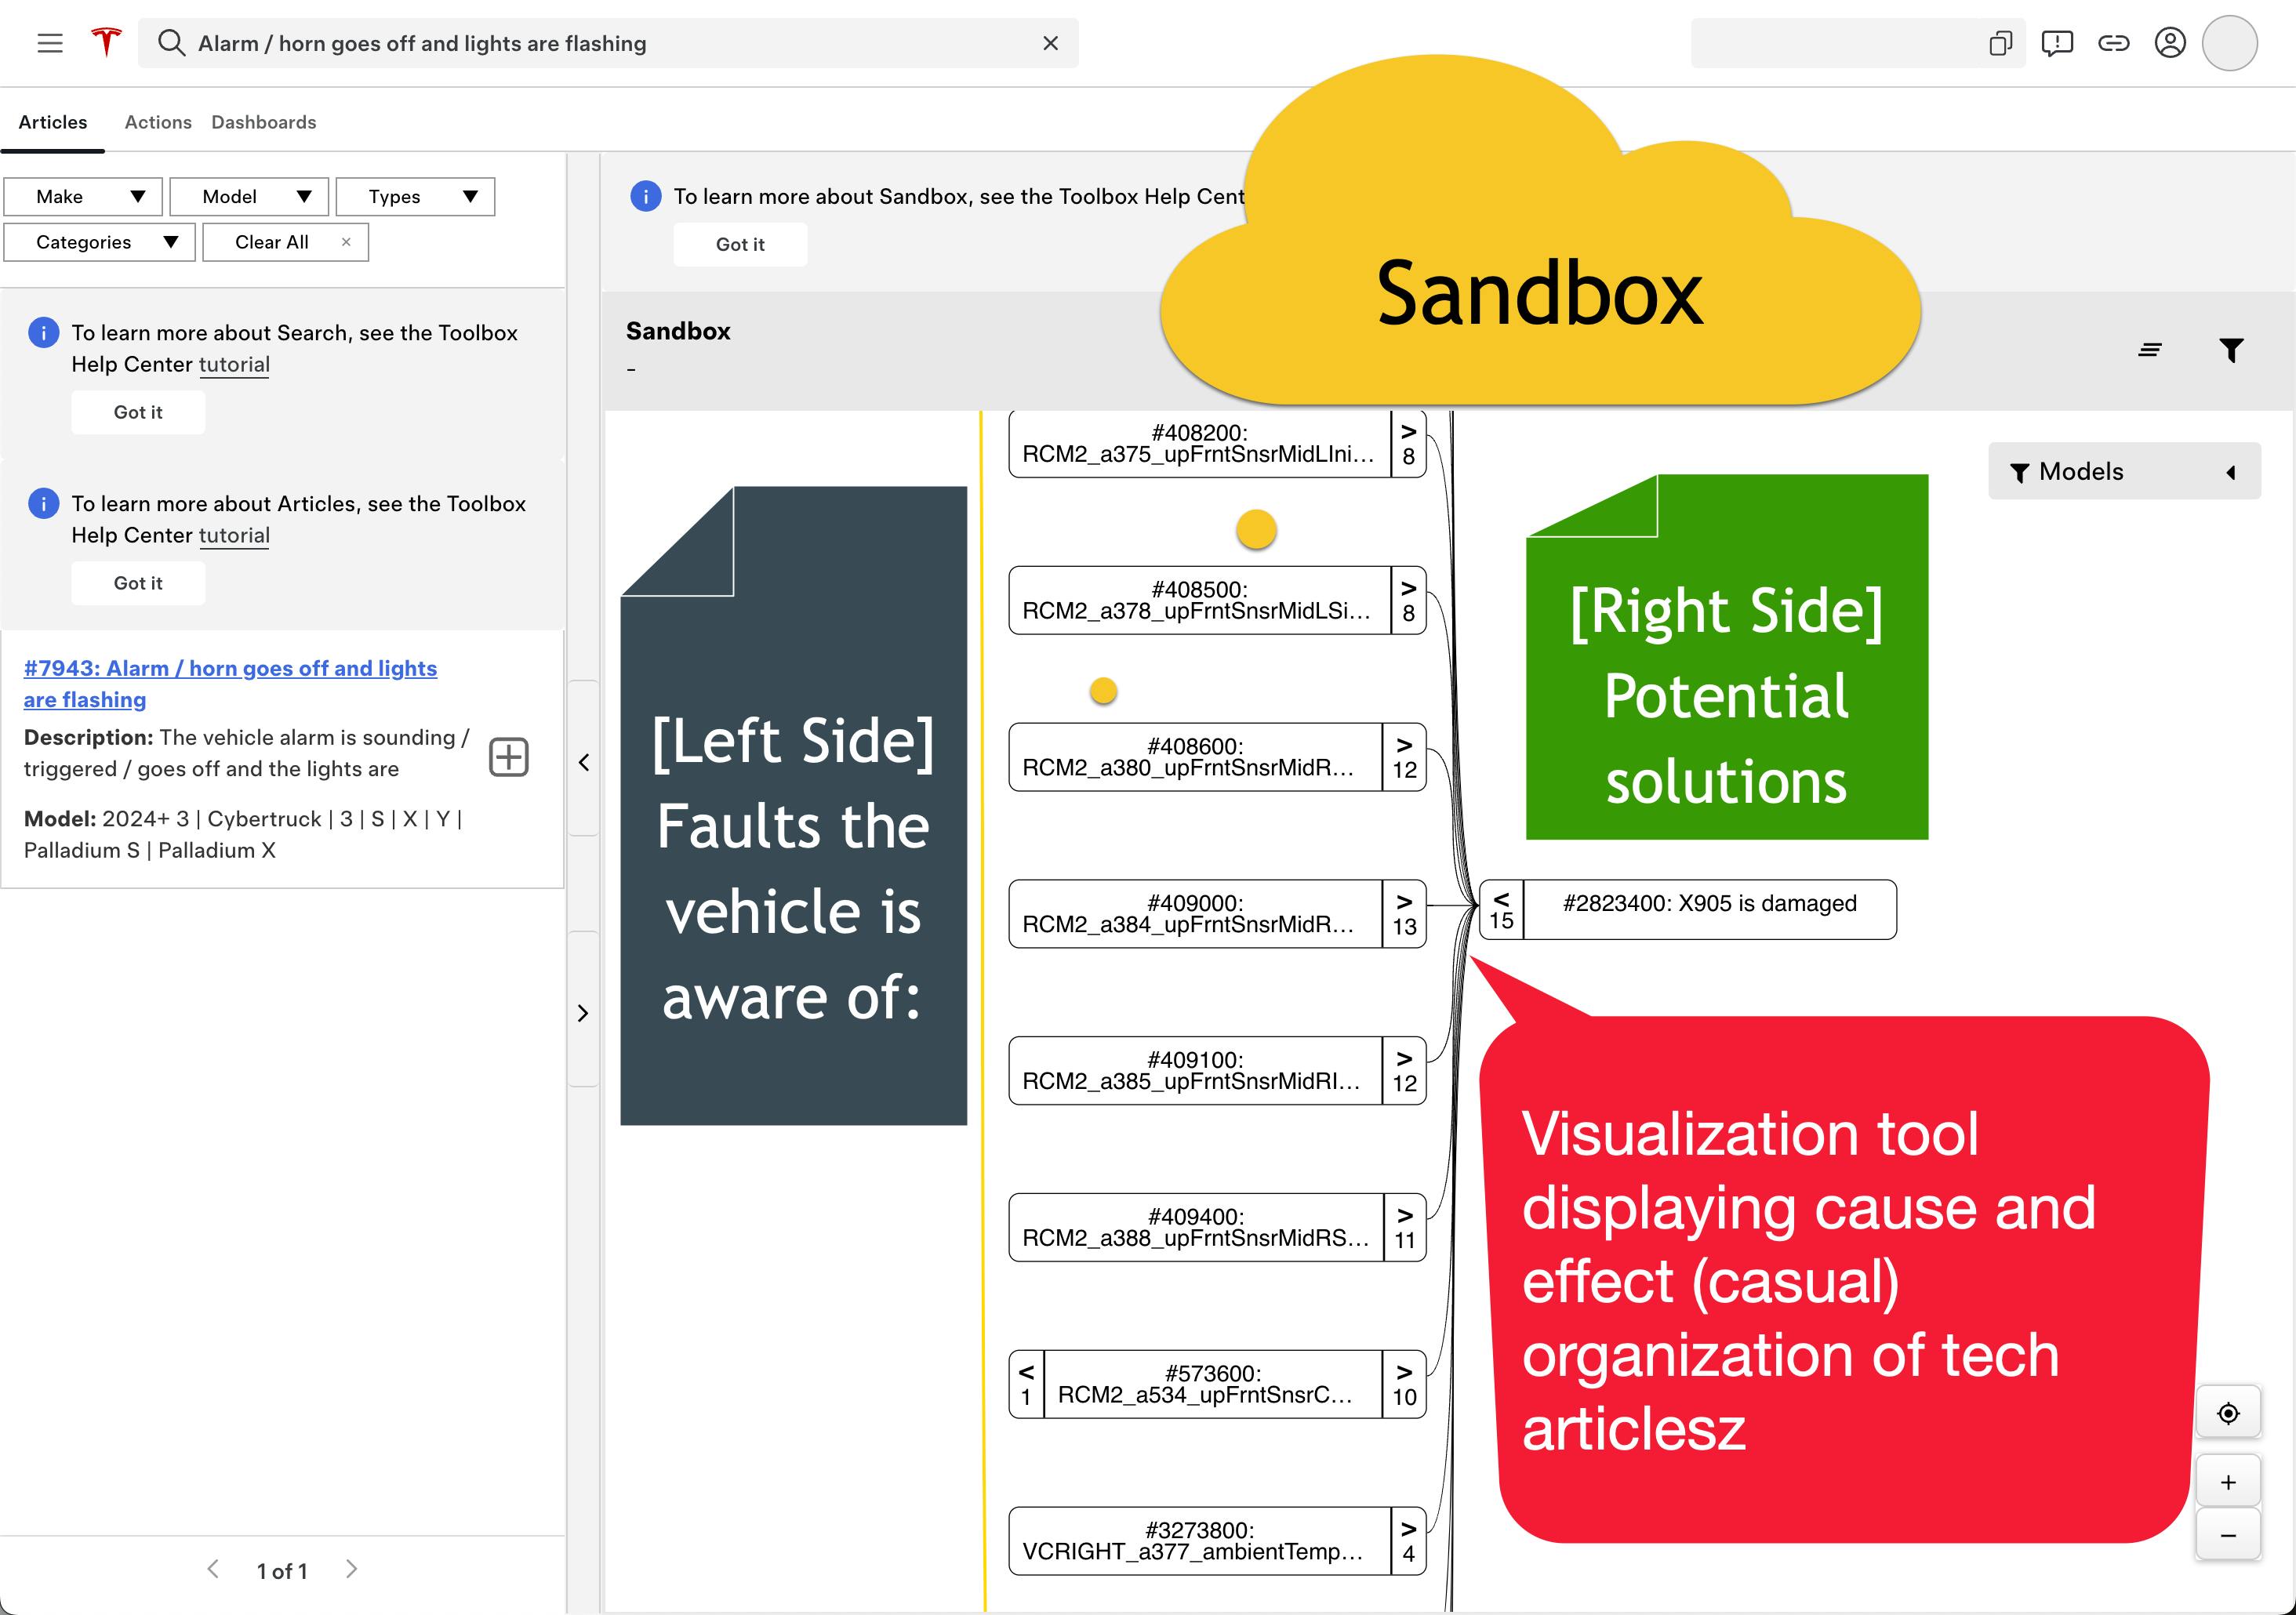Click the copy link icon in the header
2296x1615 pixels.
pyautogui.click(x=2115, y=43)
